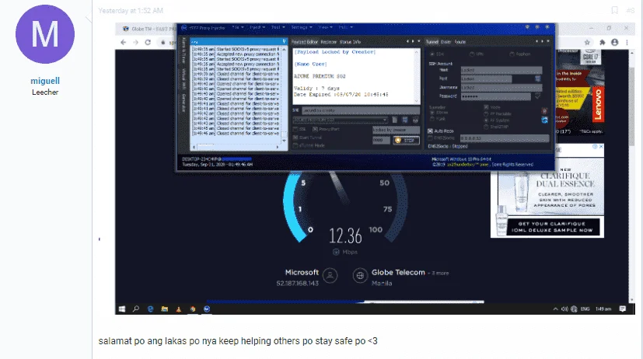
Task: Bookmark the page with the star icon
Action: click(x=587, y=42)
